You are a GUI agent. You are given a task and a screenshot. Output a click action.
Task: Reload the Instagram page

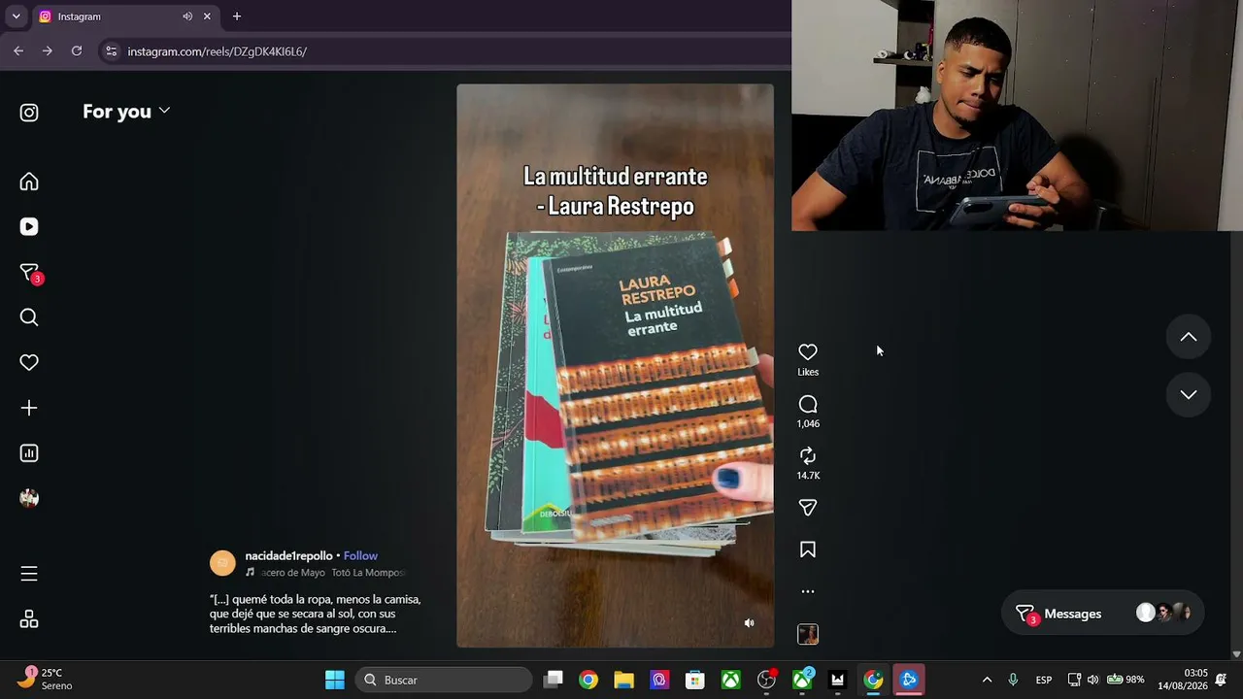77,51
